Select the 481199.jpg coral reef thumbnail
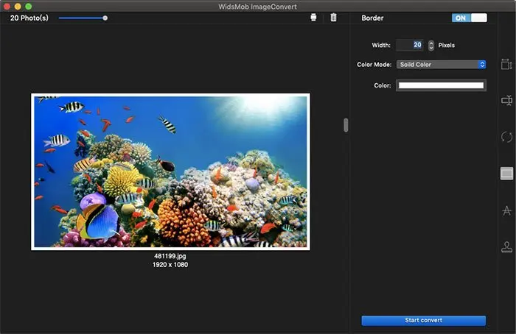516x334 pixels. pos(170,171)
